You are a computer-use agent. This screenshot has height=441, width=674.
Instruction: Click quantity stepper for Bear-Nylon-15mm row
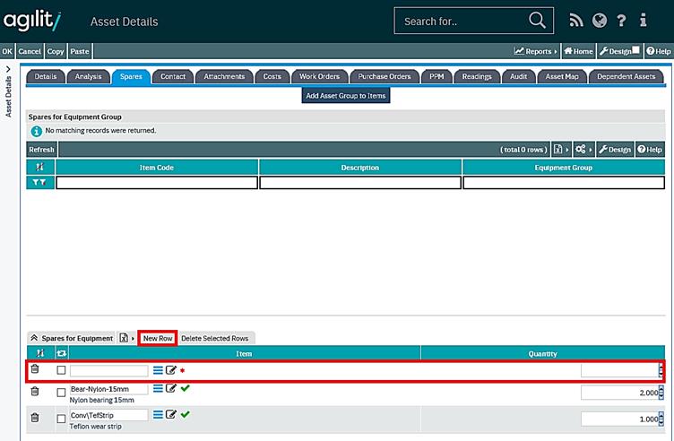(661, 393)
